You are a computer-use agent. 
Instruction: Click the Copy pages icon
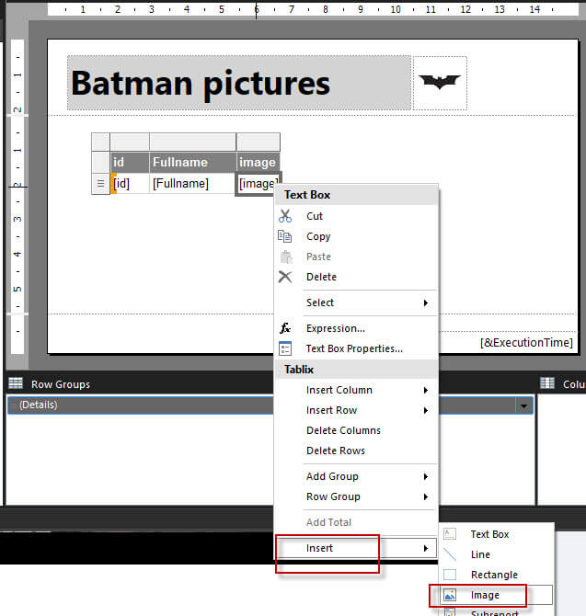(284, 236)
